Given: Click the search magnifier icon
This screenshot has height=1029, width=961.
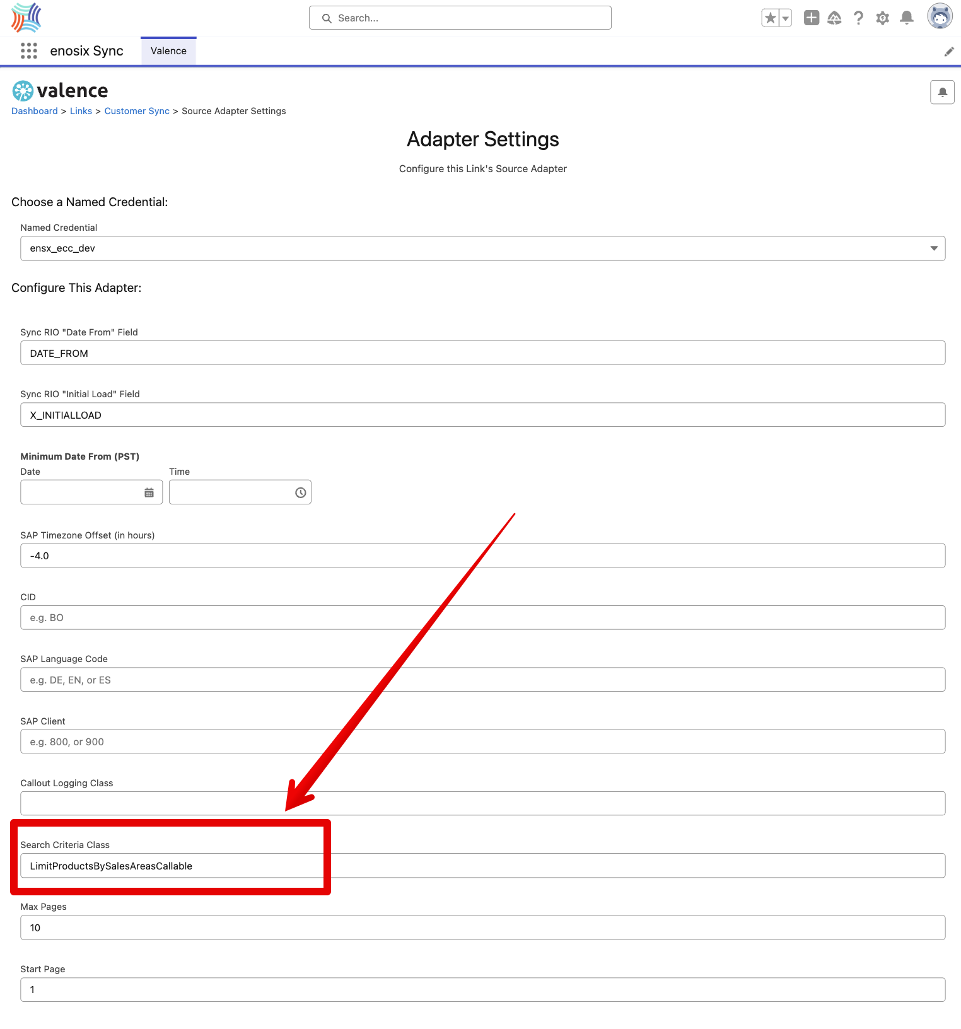Looking at the screenshot, I should pos(327,18).
